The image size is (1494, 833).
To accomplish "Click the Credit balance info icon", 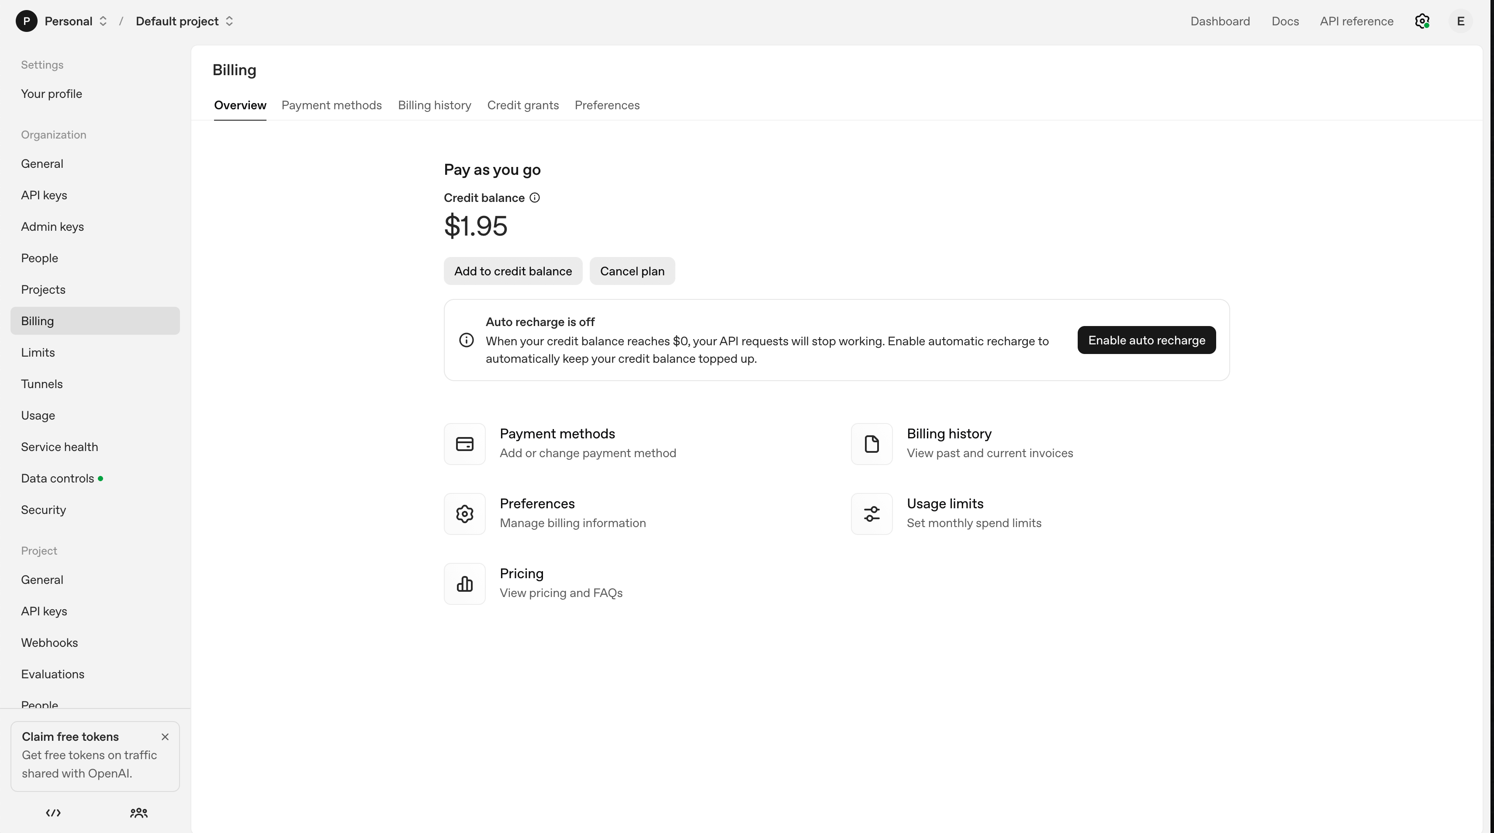I will tap(535, 198).
